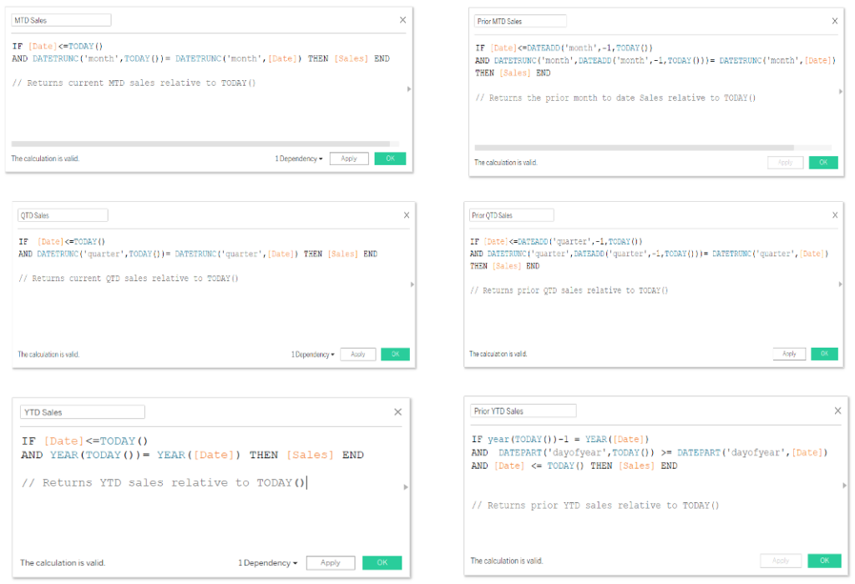Open 1 Dependency dropdown in QTD Sales dialog
Image resolution: width=855 pixels, height=584 pixels.
(312, 354)
